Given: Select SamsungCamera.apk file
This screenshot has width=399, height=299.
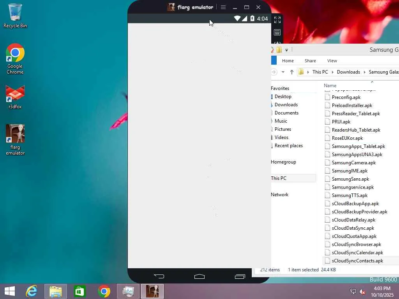Looking at the screenshot, I should (x=354, y=163).
